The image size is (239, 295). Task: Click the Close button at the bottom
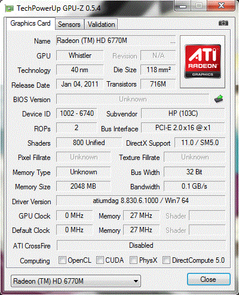(x=209, y=279)
